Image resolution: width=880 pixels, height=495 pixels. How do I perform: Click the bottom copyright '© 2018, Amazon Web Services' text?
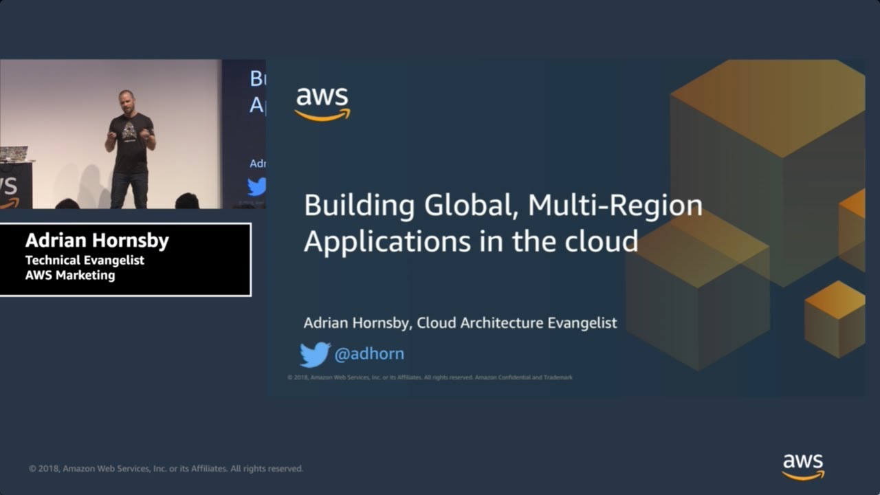(166, 469)
